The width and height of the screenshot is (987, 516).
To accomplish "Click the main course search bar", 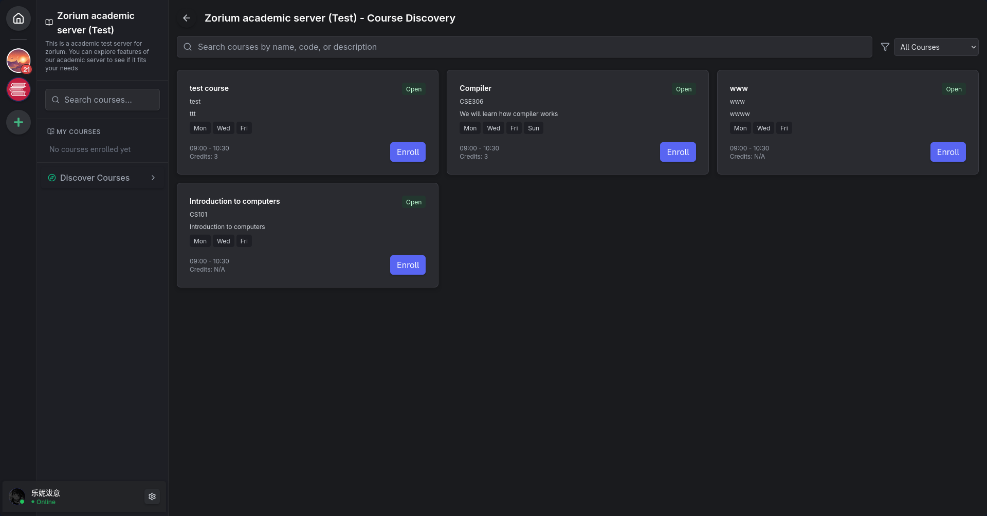I will 524,47.
